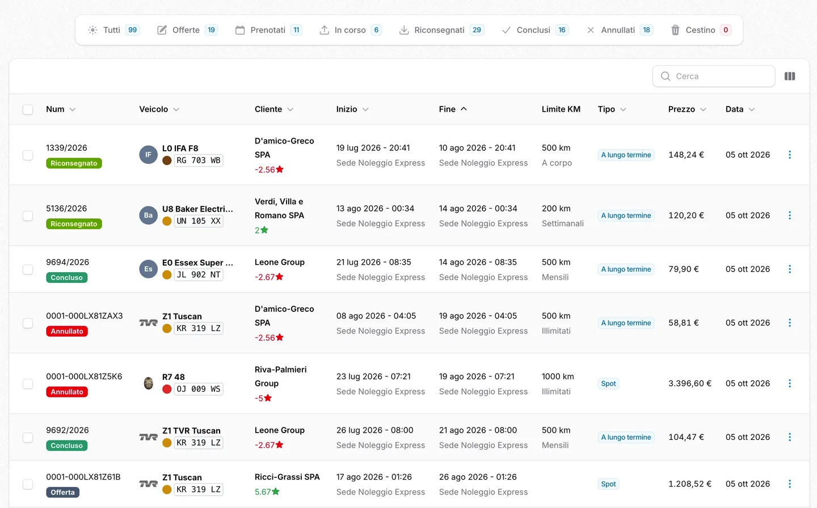The width and height of the screenshot is (817, 508).
Task: Open the Prezzo column dropdown
Action: click(703, 109)
